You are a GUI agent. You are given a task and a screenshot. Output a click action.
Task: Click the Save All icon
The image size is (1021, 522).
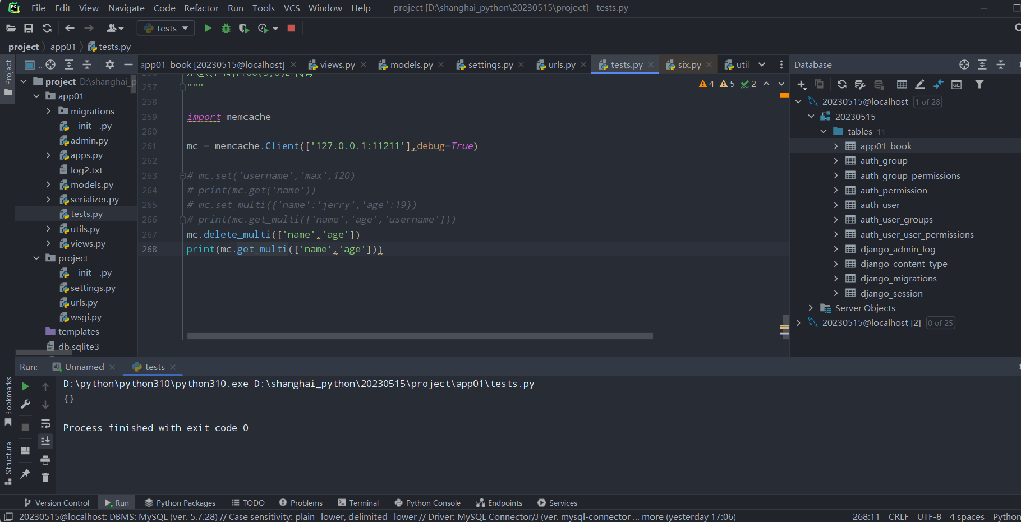[29, 28]
